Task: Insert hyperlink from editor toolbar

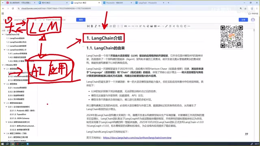Action: tap(133, 26)
